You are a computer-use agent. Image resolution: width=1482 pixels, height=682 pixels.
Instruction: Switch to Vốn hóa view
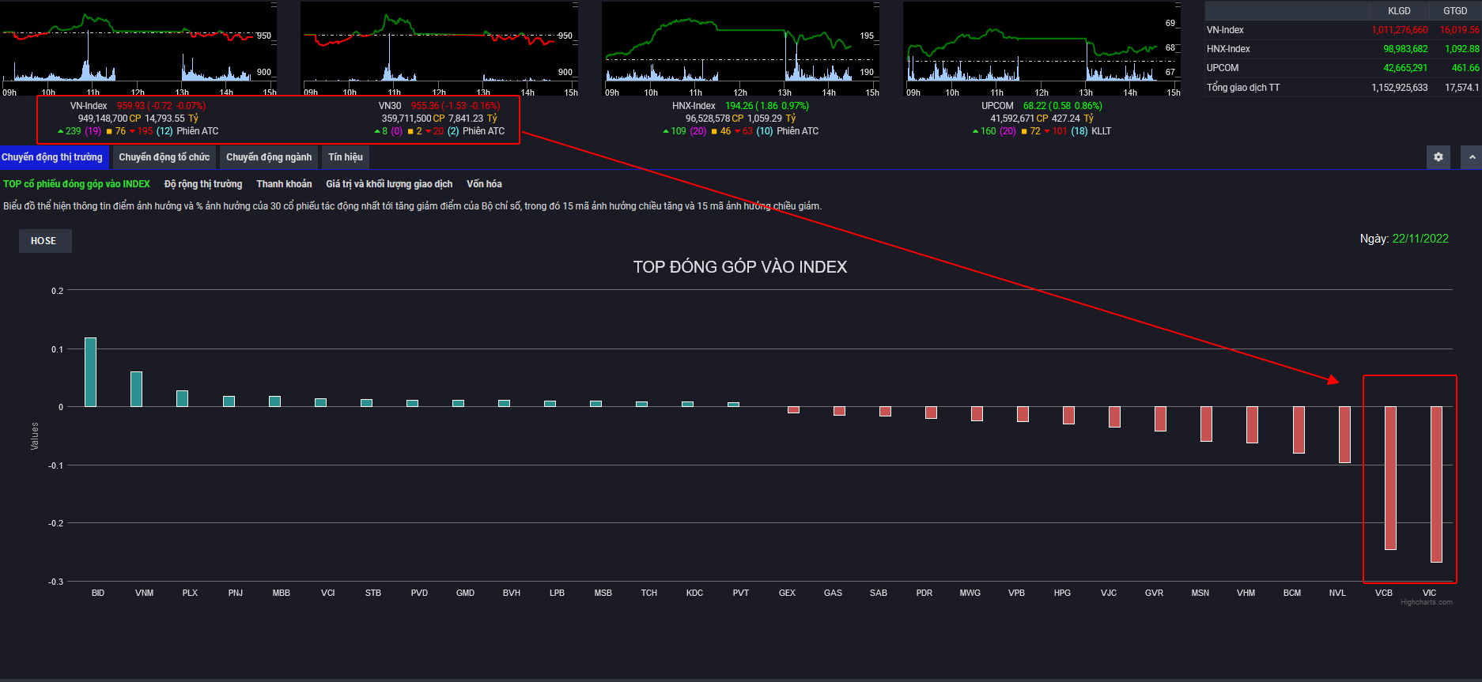tap(484, 184)
